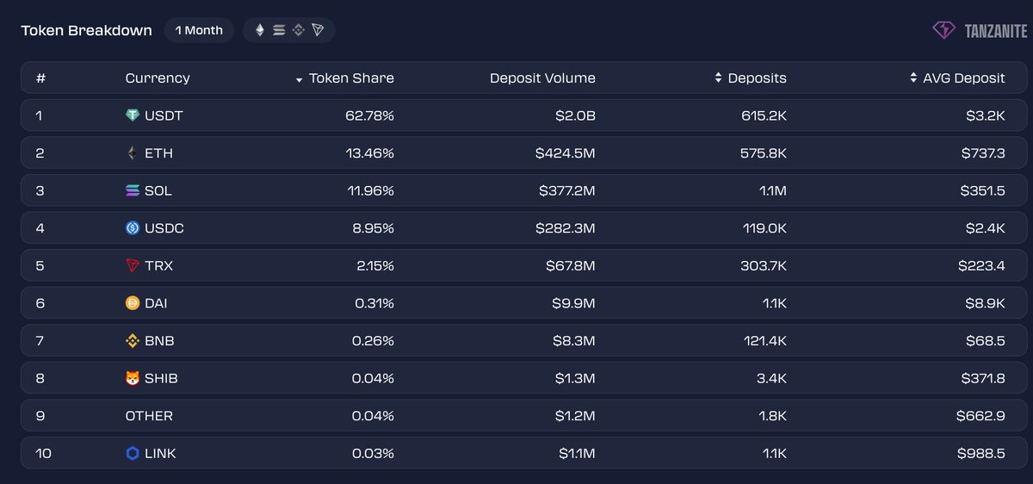This screenshot has height=484, width=1033.
Task: Click the 615.2K deposits count
Action: 764,115
